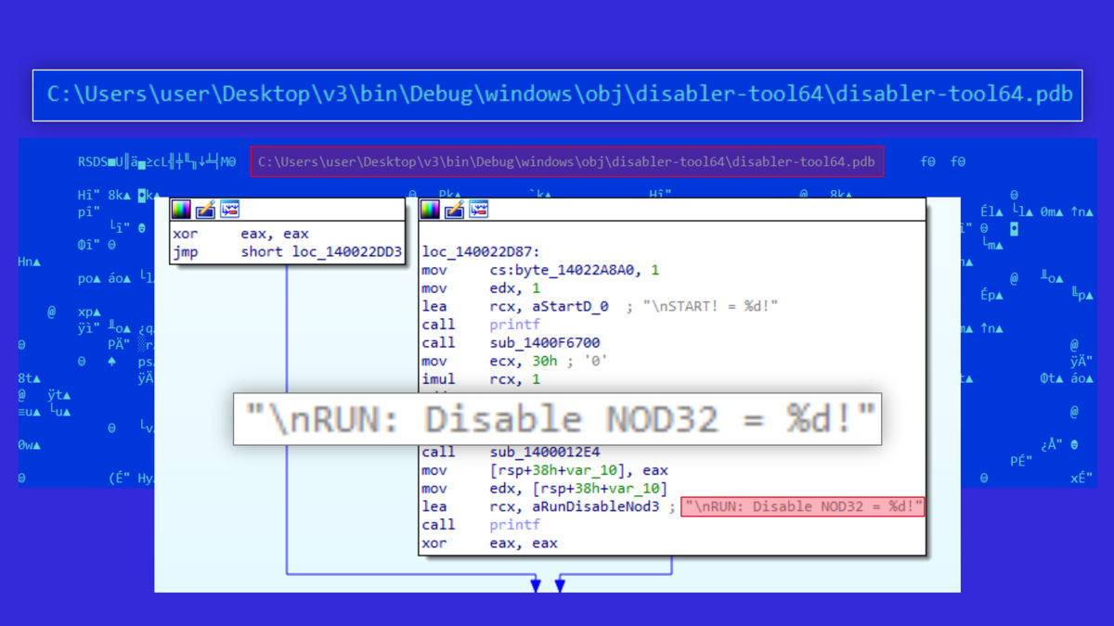This screenshot has height=626, width=1114.
Task: Click the disabler-tool64.pdb path in the hex view
Action: [x=566, y=161]
